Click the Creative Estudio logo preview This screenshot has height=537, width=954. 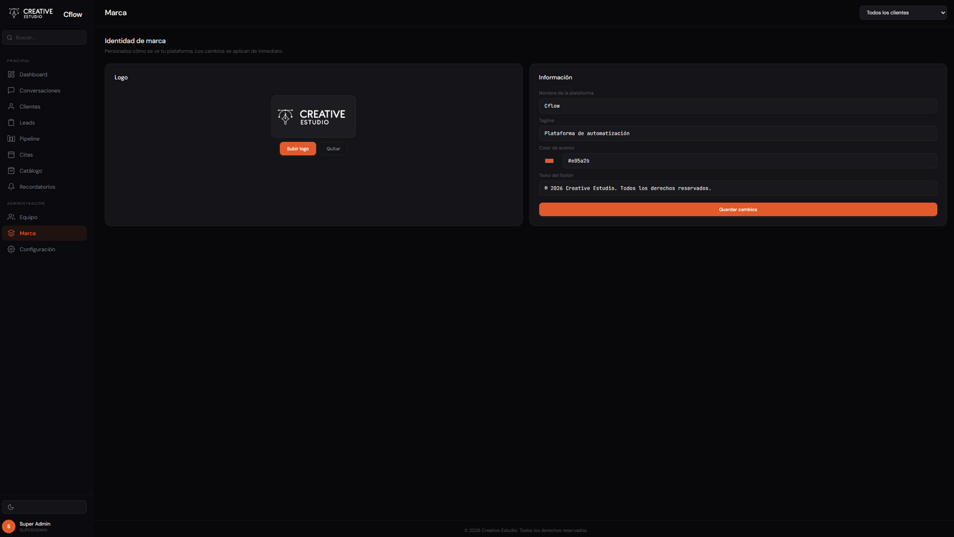314,116
